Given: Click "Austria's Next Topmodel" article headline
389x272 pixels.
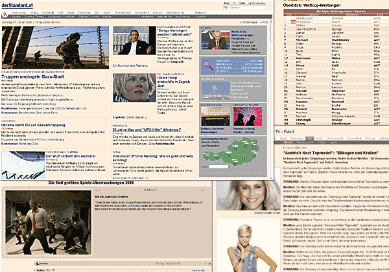Looking at the screenshot, I should coord(331,153).
